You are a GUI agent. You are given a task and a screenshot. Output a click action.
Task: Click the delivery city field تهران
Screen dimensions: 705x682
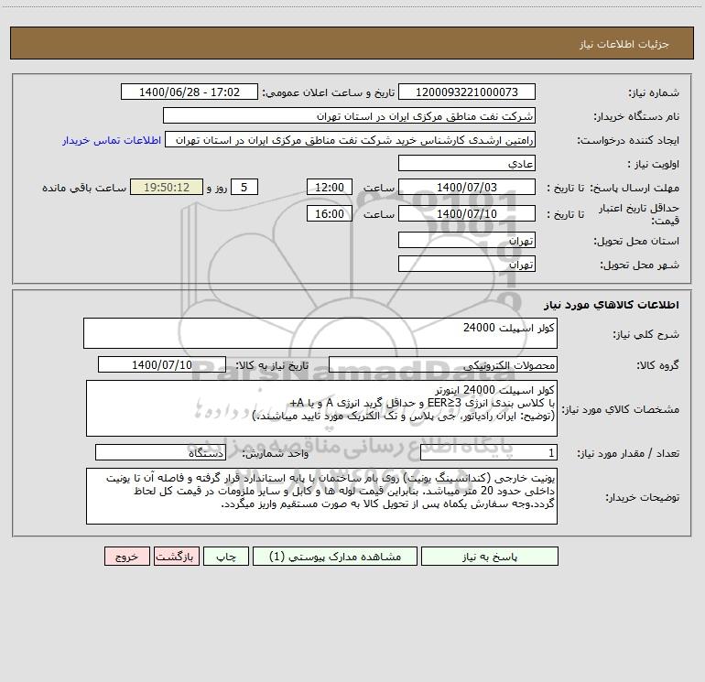467,264
